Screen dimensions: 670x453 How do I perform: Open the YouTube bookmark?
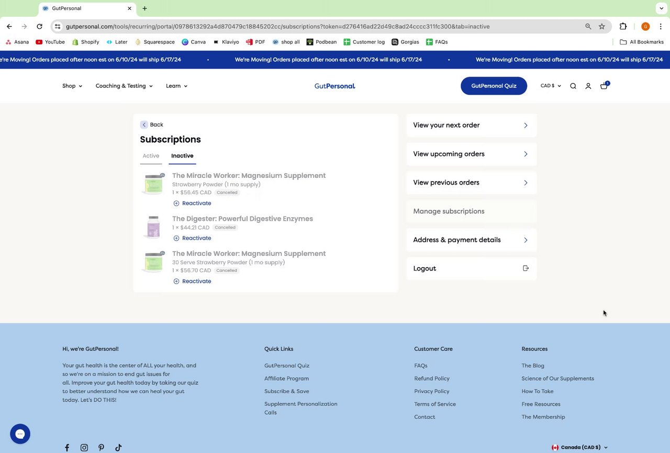click(x=50, y=42)
